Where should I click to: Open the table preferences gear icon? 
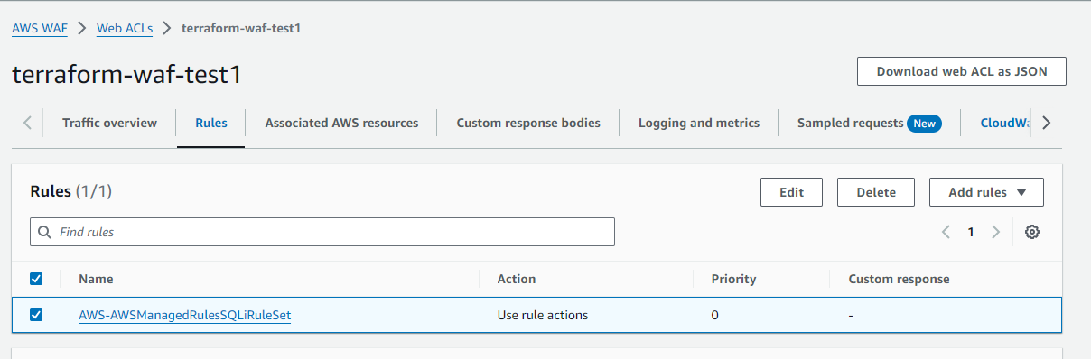pyautogui.click(x=1032, y=232)
